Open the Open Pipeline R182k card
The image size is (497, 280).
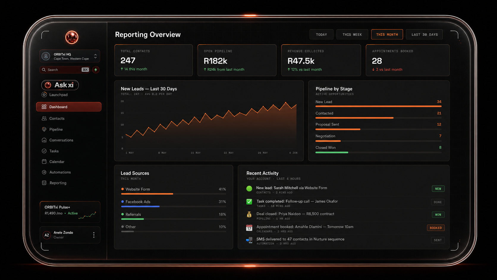[237, 60]
